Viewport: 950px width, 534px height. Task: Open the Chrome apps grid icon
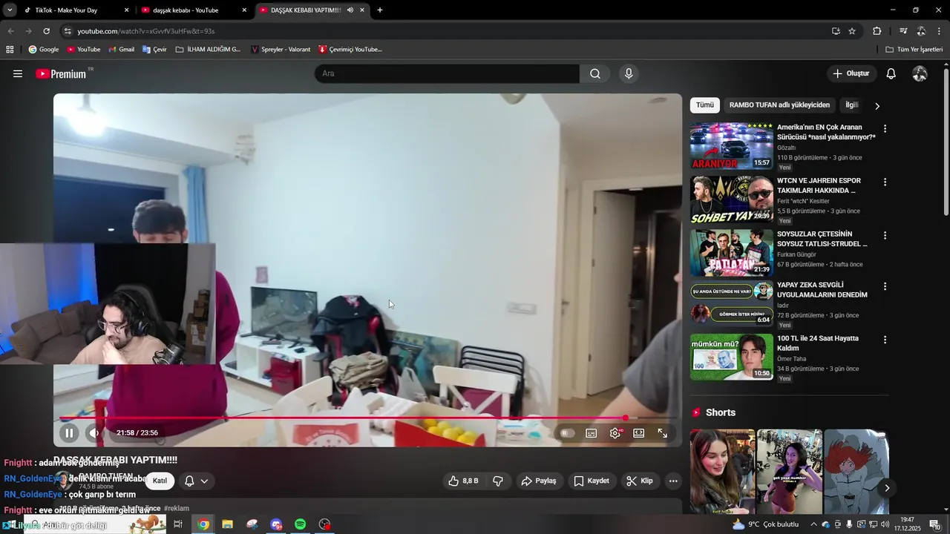10,50
